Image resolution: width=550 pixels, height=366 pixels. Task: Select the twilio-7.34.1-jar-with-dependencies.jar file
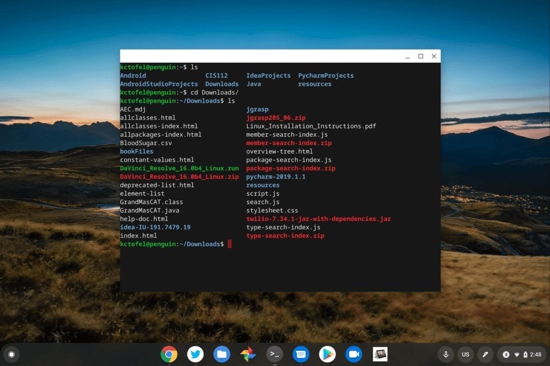319,219
